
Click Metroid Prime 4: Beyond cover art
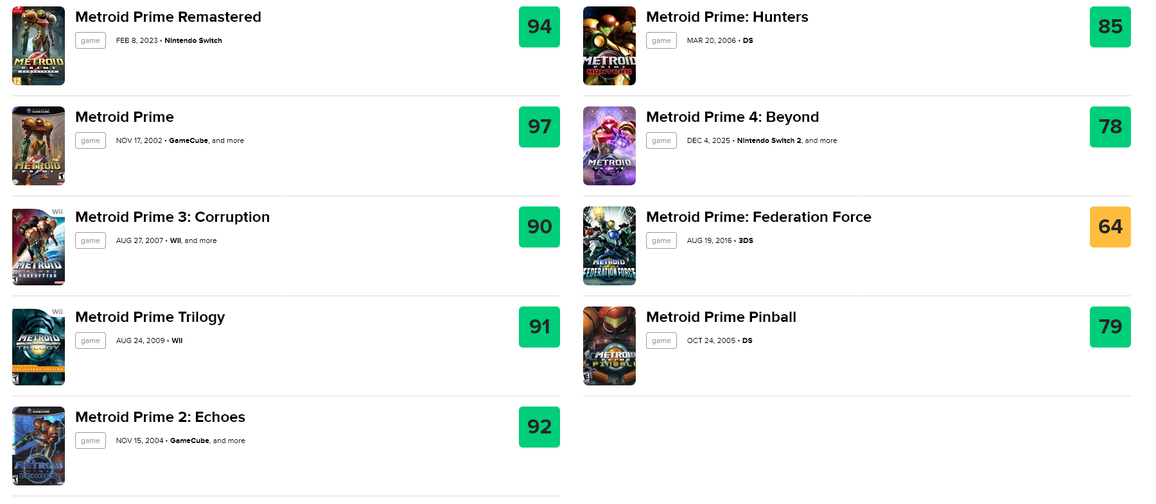coord(609,146)
